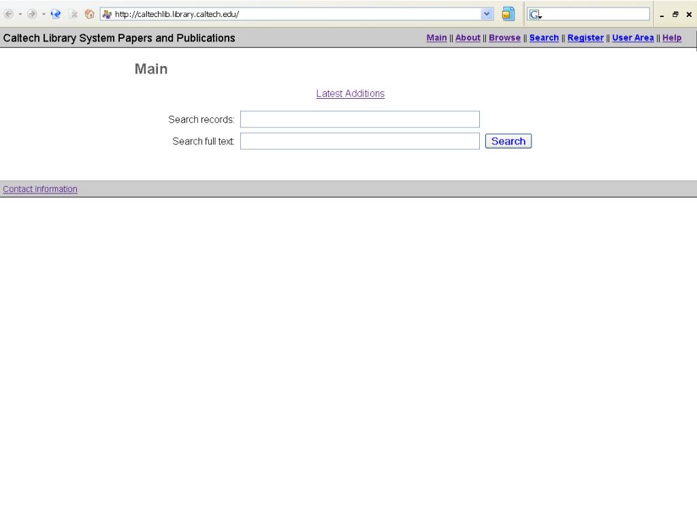
Task: Click the Refresh page icon
Action: (x=56, y=14)
